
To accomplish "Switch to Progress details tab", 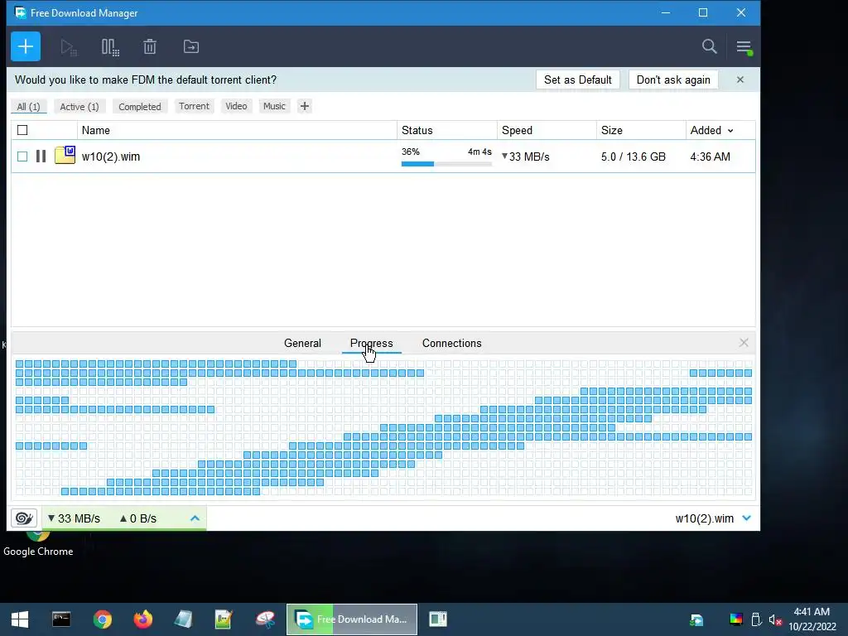I will coord(372,344).
